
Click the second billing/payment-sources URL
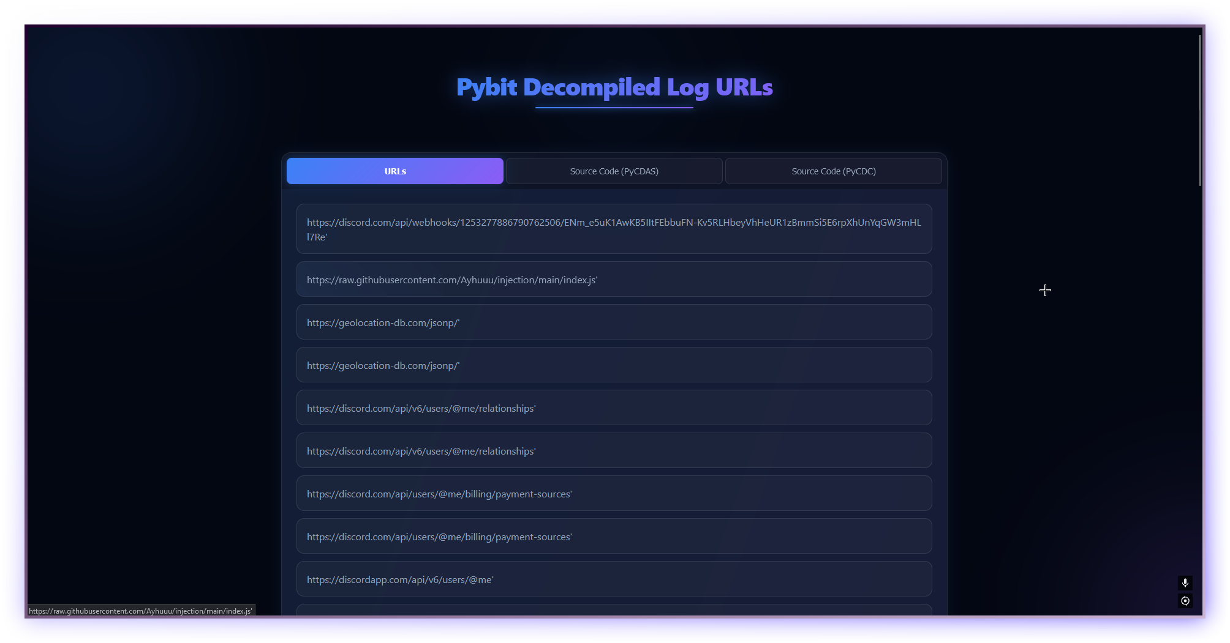[x=614, y=537]
